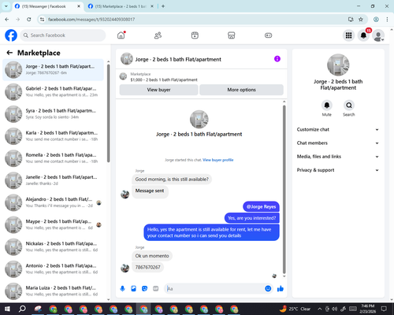
Task: Choose a sticker from the sticker icon
Action: (144, 289)
